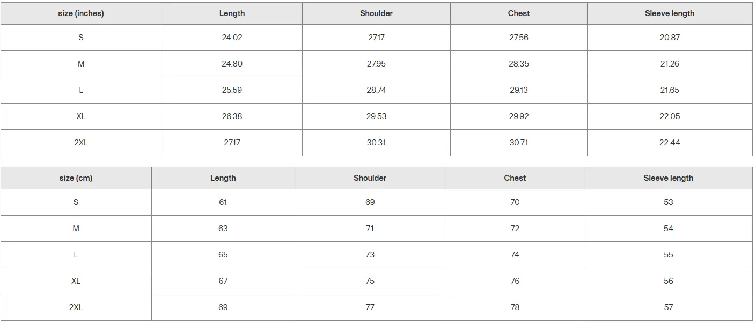756x324 pixels.
Task: Select the Shoulder header in the cm table
Action: (370, 178)
